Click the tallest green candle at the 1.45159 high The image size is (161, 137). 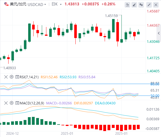pyautogui.click(x=121, y=29)
